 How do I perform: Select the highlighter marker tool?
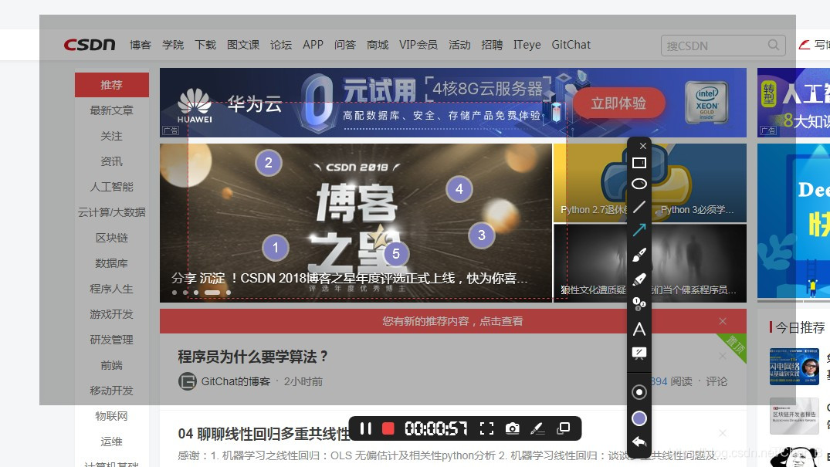tap(639, 279)
